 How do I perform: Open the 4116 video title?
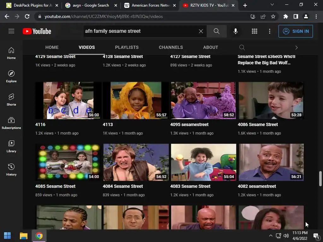tap(40, 124)
